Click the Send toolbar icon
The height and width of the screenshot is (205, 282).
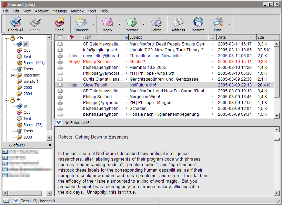[x=59, y=24]
